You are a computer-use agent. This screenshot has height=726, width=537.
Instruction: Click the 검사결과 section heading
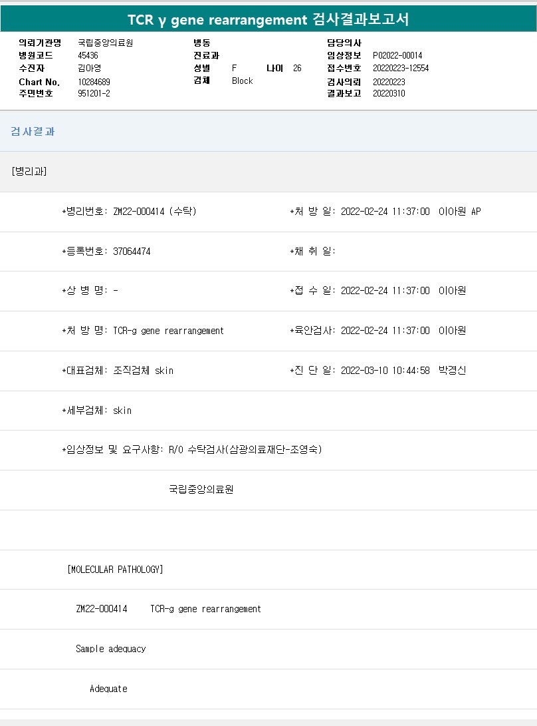pyautogui.click(x=33, y=132)
